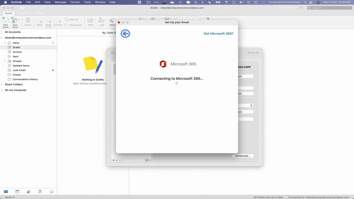
Task: Open the Apple menu
Action: (x=5, y=2)
